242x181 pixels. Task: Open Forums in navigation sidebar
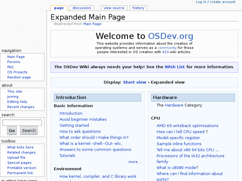pos(14,62)
